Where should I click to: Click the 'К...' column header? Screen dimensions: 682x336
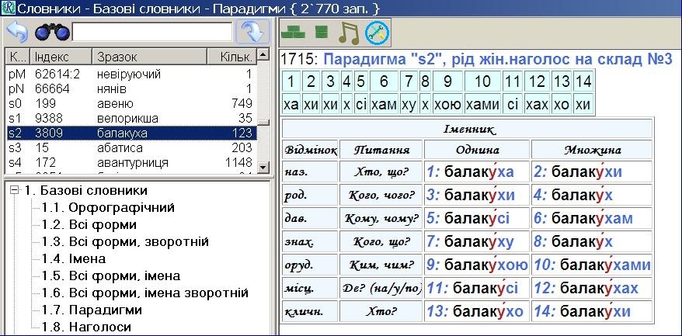pos(19,57)
